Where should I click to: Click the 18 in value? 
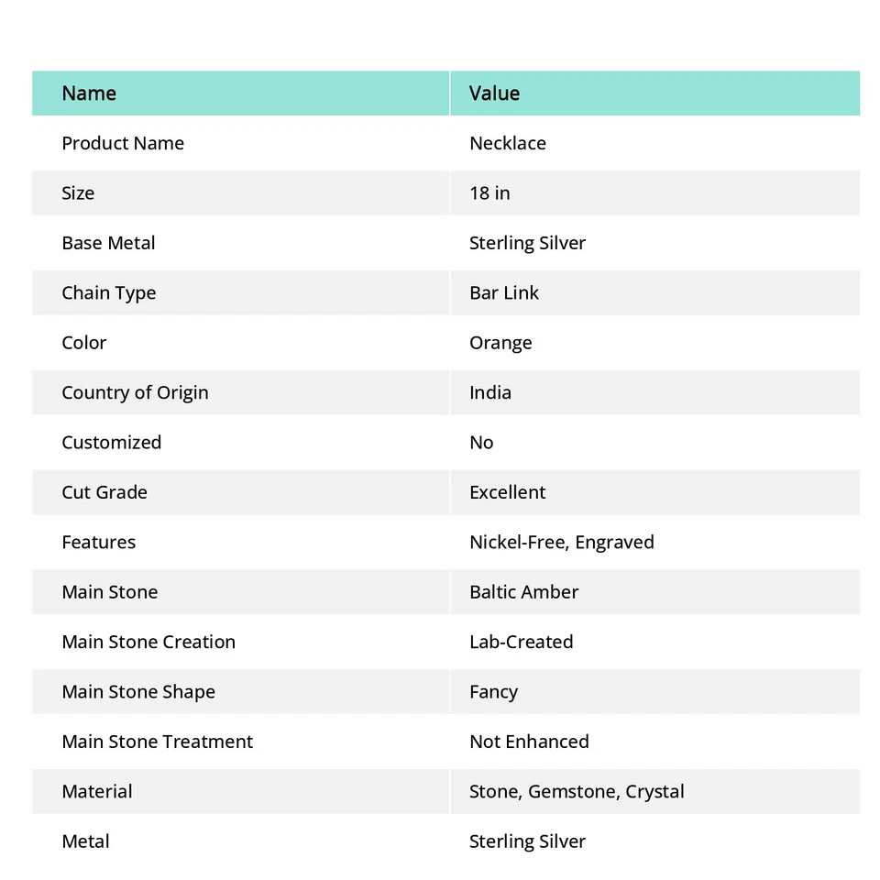coord(489,193)
